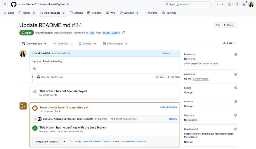The image size is (256, 149).
Task: Click the Verified signature badge
Action: point(160,77)
